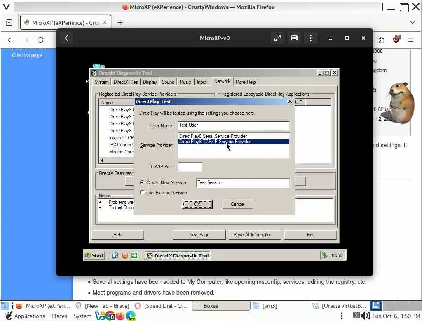Launch VirtualBox from the panel launcher
Screen dimensions: 422x321
point(100,316)
